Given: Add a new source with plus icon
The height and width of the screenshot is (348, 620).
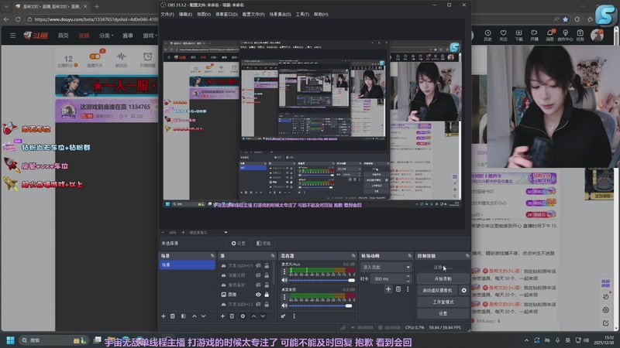Looking at the screenshot, I should tap(222, 316).
